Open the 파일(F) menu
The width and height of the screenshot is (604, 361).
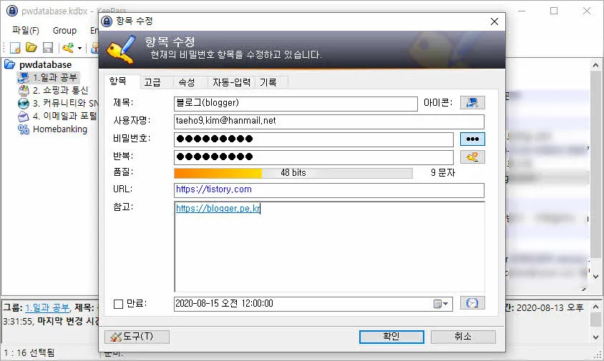coord(26,31)
